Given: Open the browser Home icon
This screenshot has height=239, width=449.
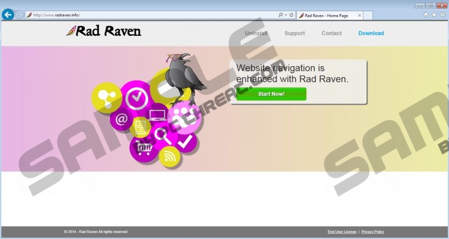Looking at the screenshot, I should (x=426, y=15).
